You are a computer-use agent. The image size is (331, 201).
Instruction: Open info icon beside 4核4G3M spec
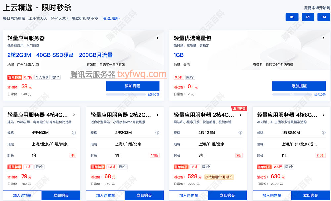74,133
